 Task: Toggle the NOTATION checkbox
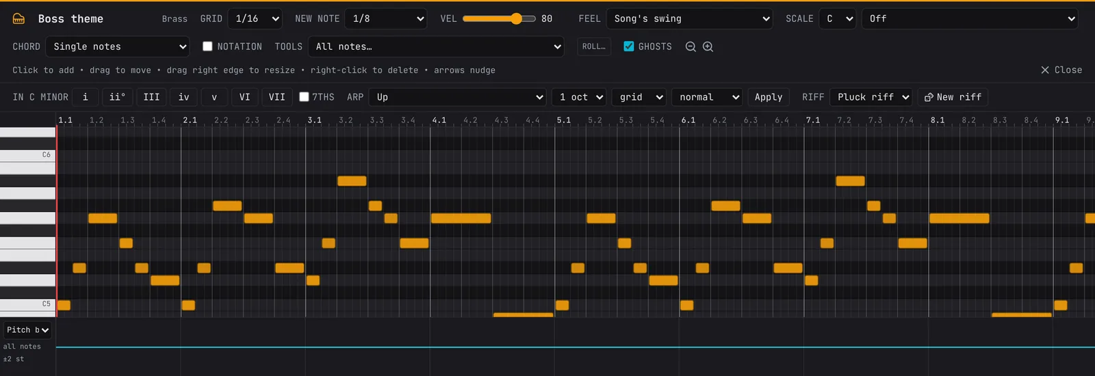coord(207,46)
